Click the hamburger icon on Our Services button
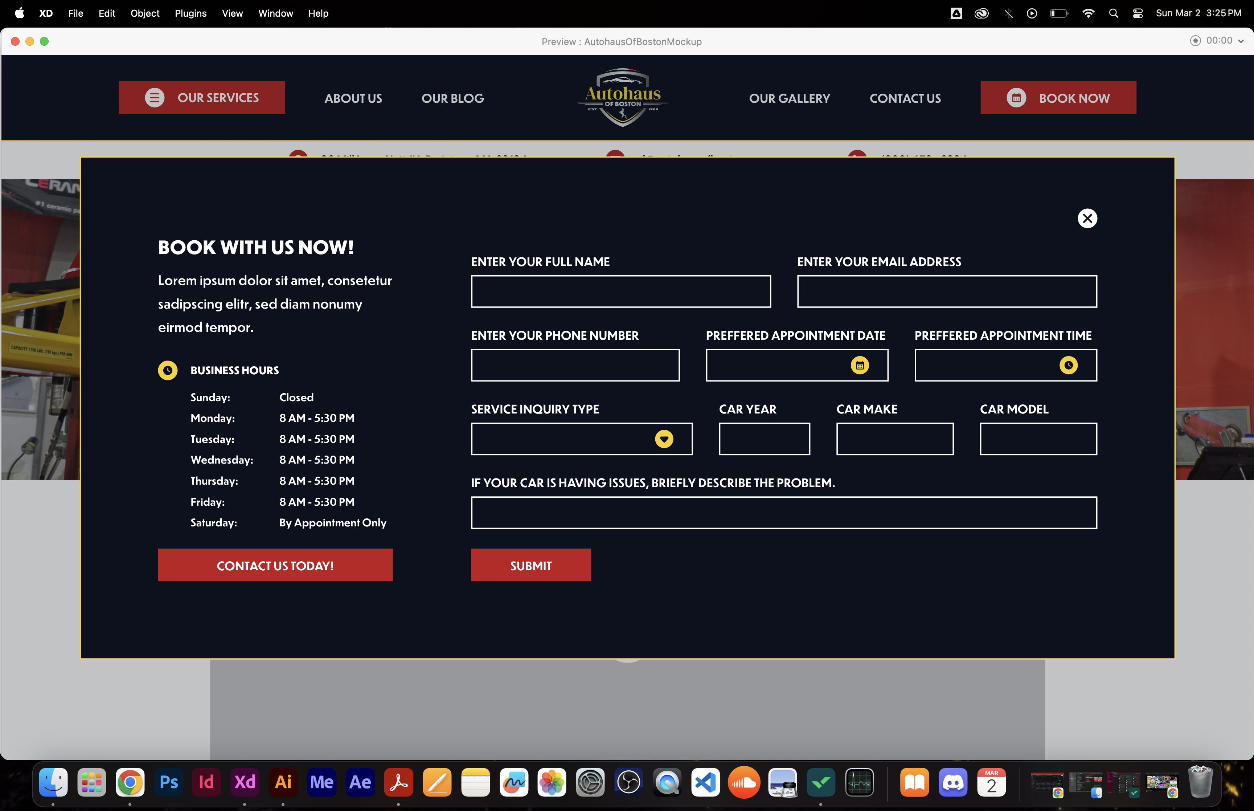This screenshot has height=811, width=1254. point(155,97)
